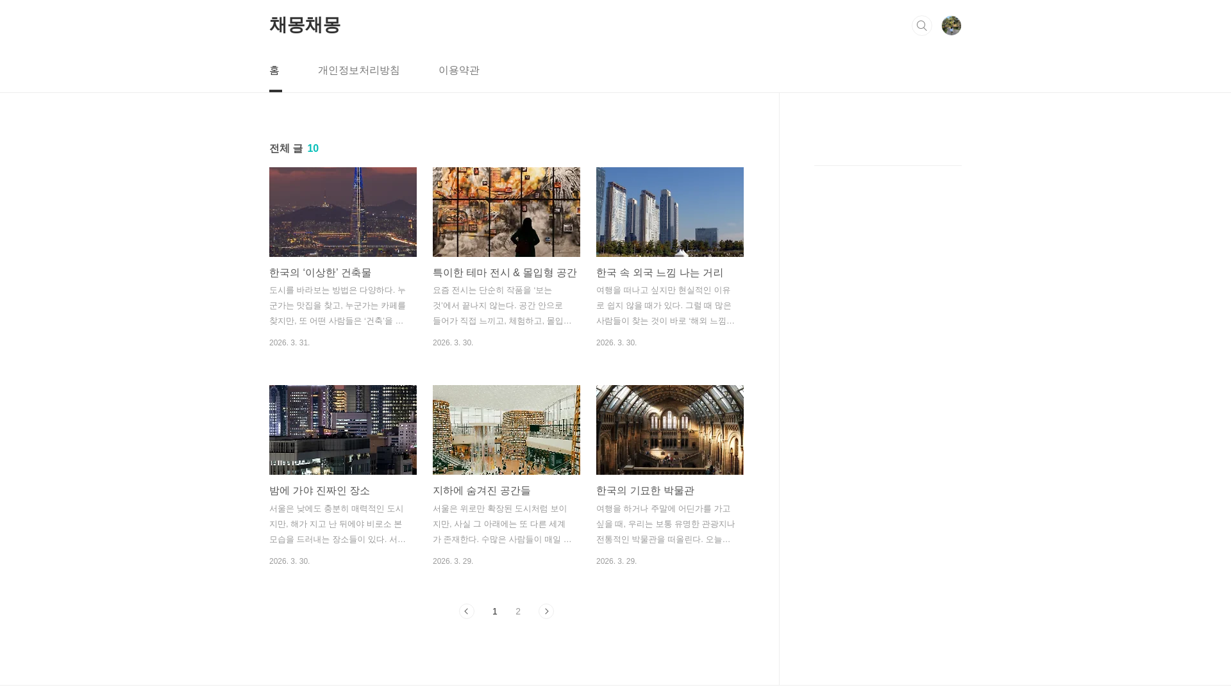Click date under 한국의 기묘한 박물관 post
Image resolution: width=1231 pixels, height=692 pixels.
click(617, 561)
